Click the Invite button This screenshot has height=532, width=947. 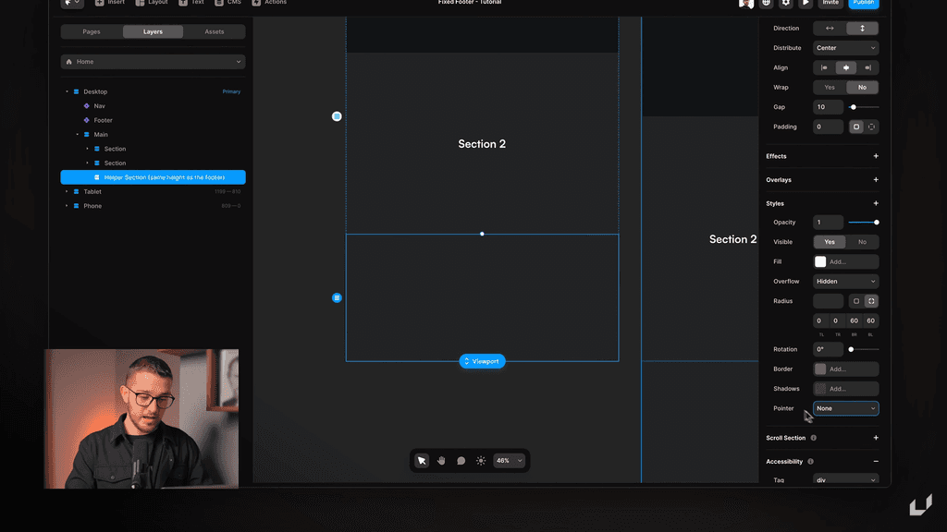(x=830, y=4)
